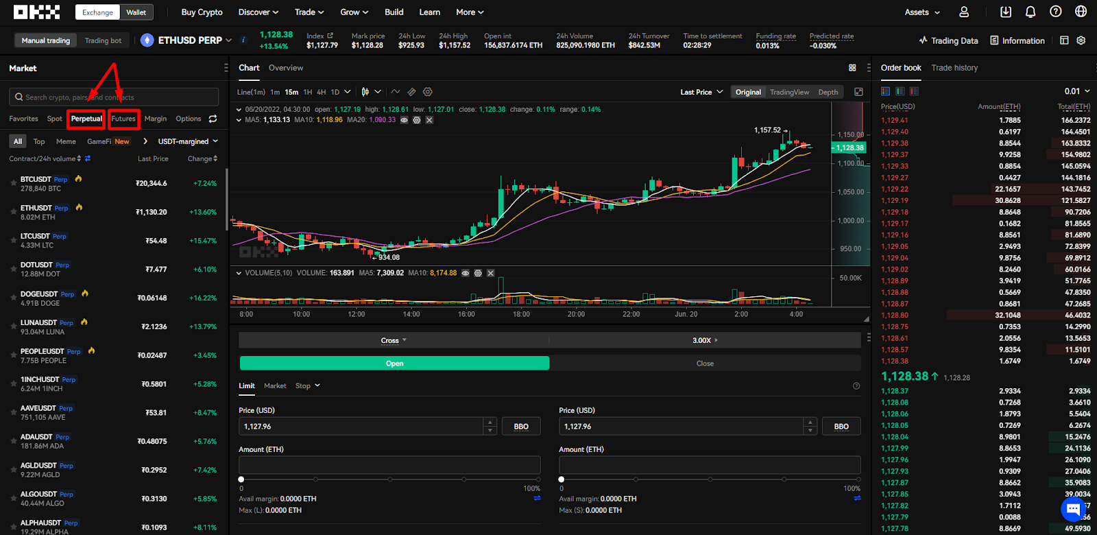Switch to the Futures market tab

[123, 119]
